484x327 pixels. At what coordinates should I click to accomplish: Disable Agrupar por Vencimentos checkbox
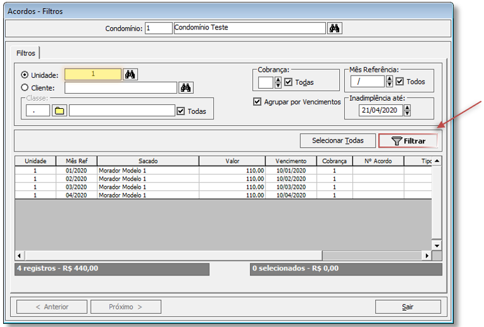coord(257,102)
